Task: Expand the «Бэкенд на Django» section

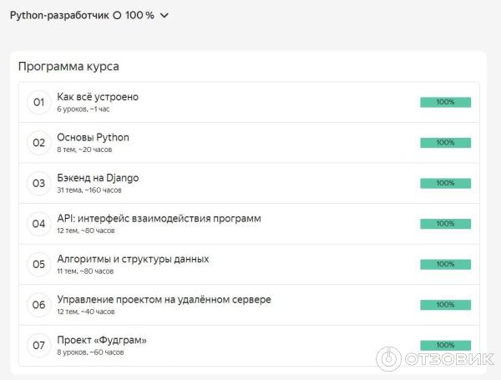Action: pyautogui.click(x=98, y=178)
